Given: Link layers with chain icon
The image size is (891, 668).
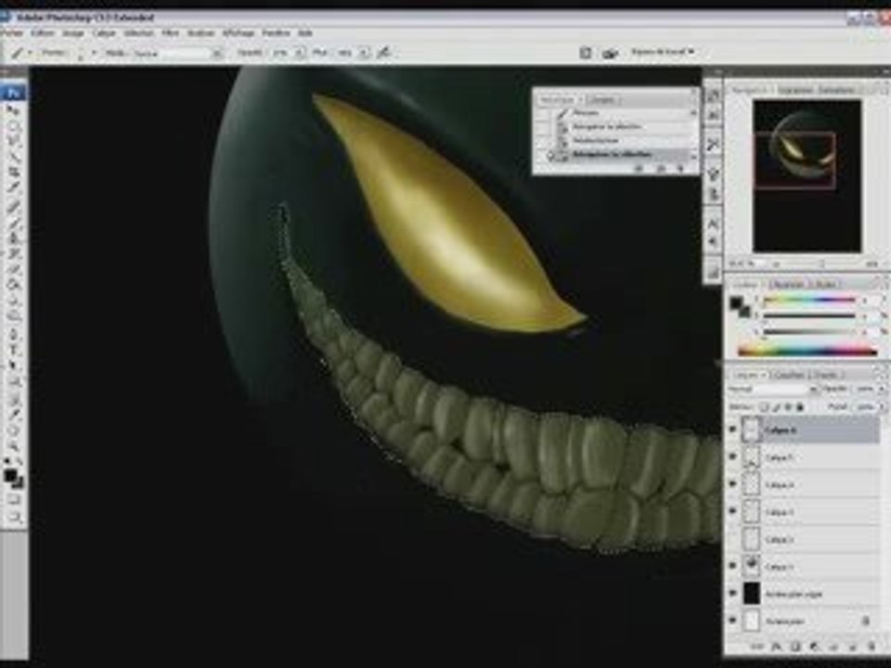Looking at the screenshot, I should point(757,647).
